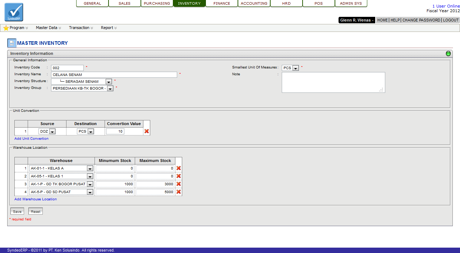
Task: Click the Add Unit Convertion link
Action: (31, 139)
